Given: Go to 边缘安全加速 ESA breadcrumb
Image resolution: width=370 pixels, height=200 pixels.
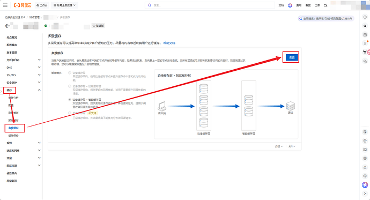Looking at the screenshot, I should (15, 17).
